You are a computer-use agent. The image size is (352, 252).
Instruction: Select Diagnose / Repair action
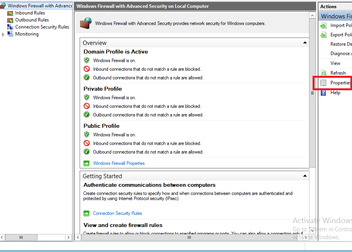(x=340, y=54)
